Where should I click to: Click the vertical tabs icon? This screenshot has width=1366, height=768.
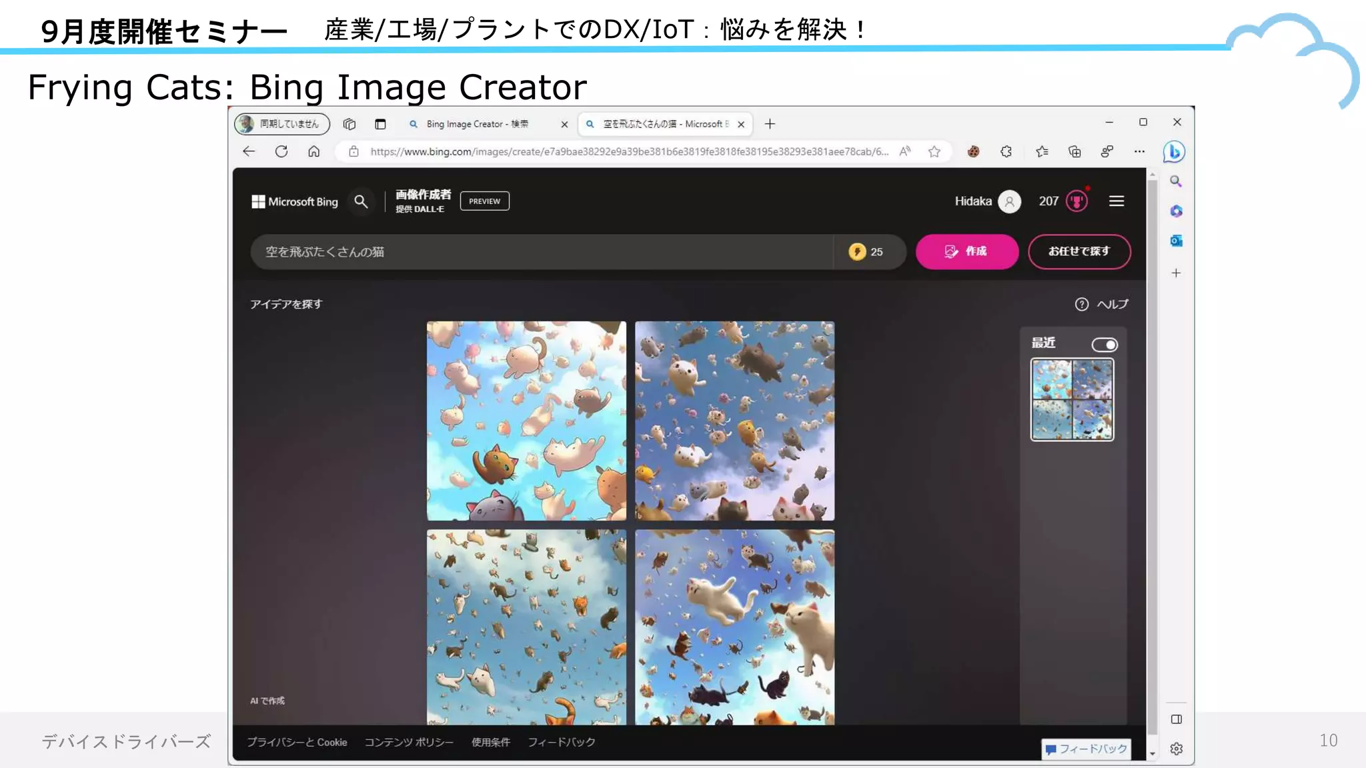(x=380, y=124)
